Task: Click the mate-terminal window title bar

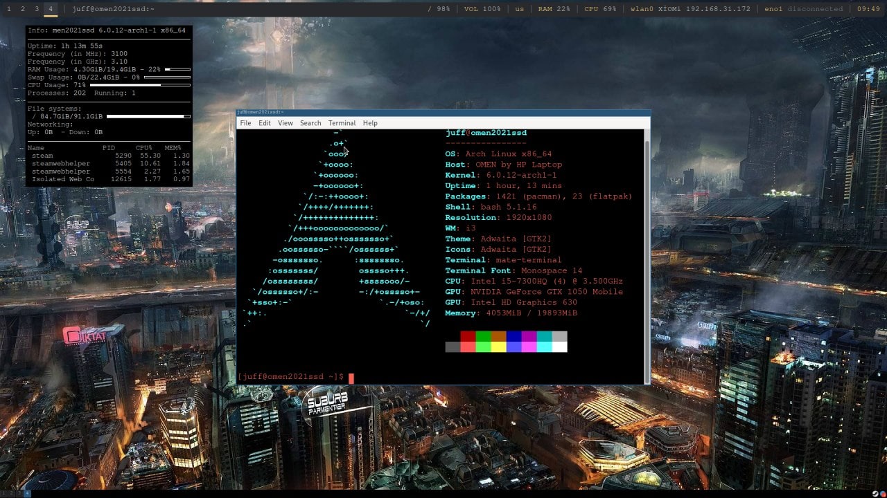Action: [443, 112]
